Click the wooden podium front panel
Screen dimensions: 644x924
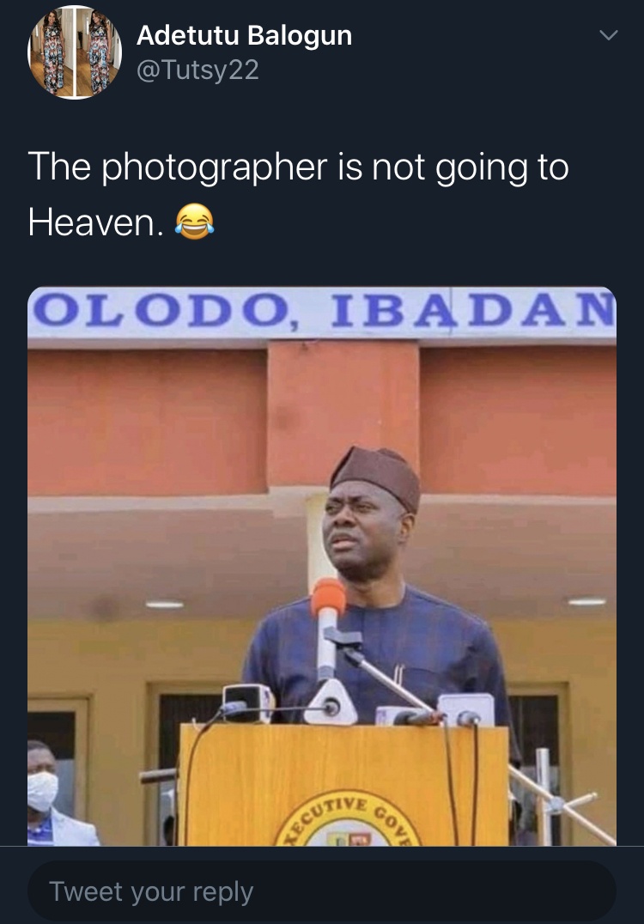pyautogui.click(x=343, y=785)
